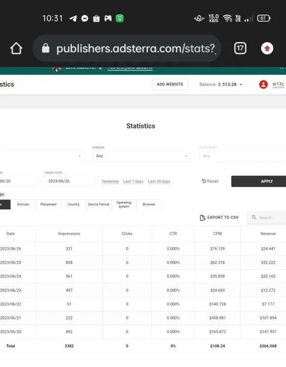Sort by the CTR column header
Viewport: 286px width, 367px height.
(x=173, y=233)
